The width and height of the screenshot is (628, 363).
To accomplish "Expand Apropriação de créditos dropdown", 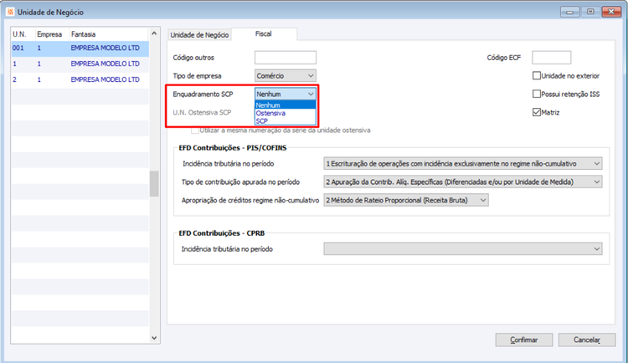I will coord(406,200).
